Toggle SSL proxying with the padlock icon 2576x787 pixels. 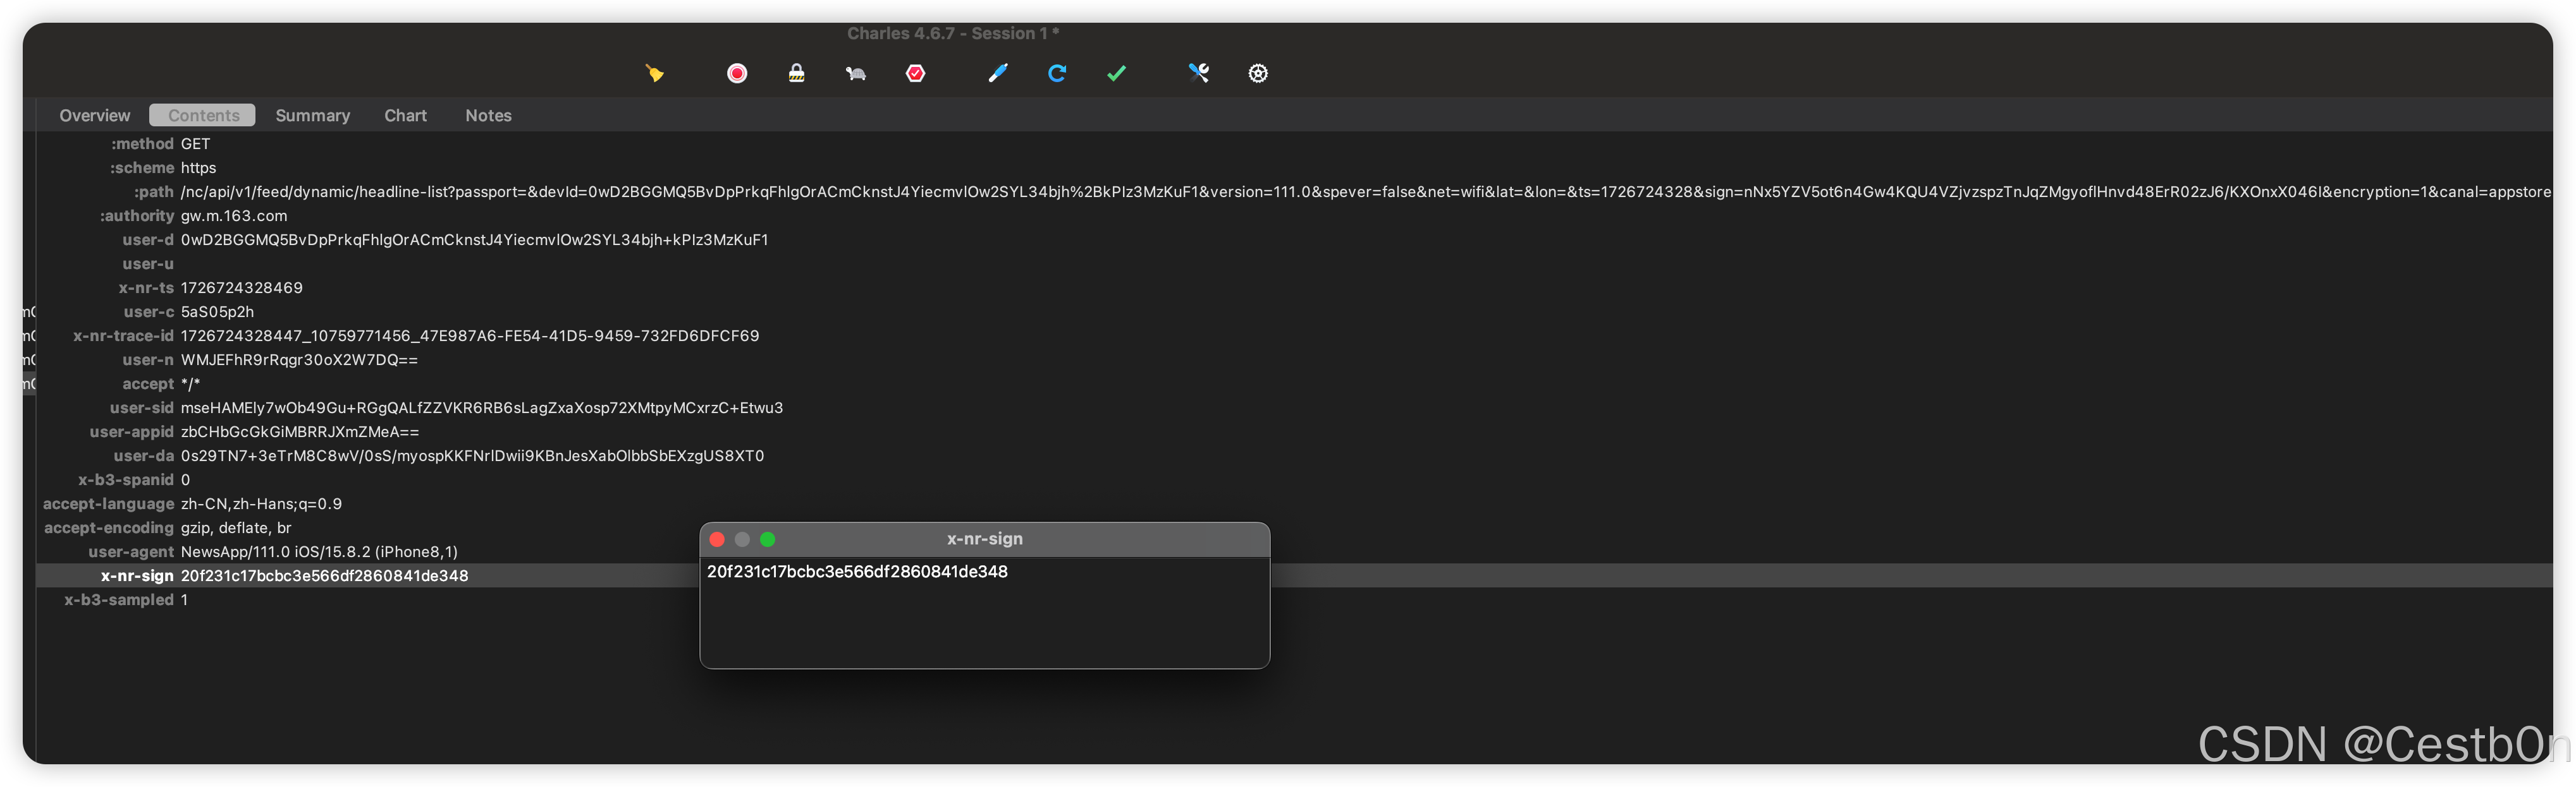pyautogui.click(x=796, y=73)
